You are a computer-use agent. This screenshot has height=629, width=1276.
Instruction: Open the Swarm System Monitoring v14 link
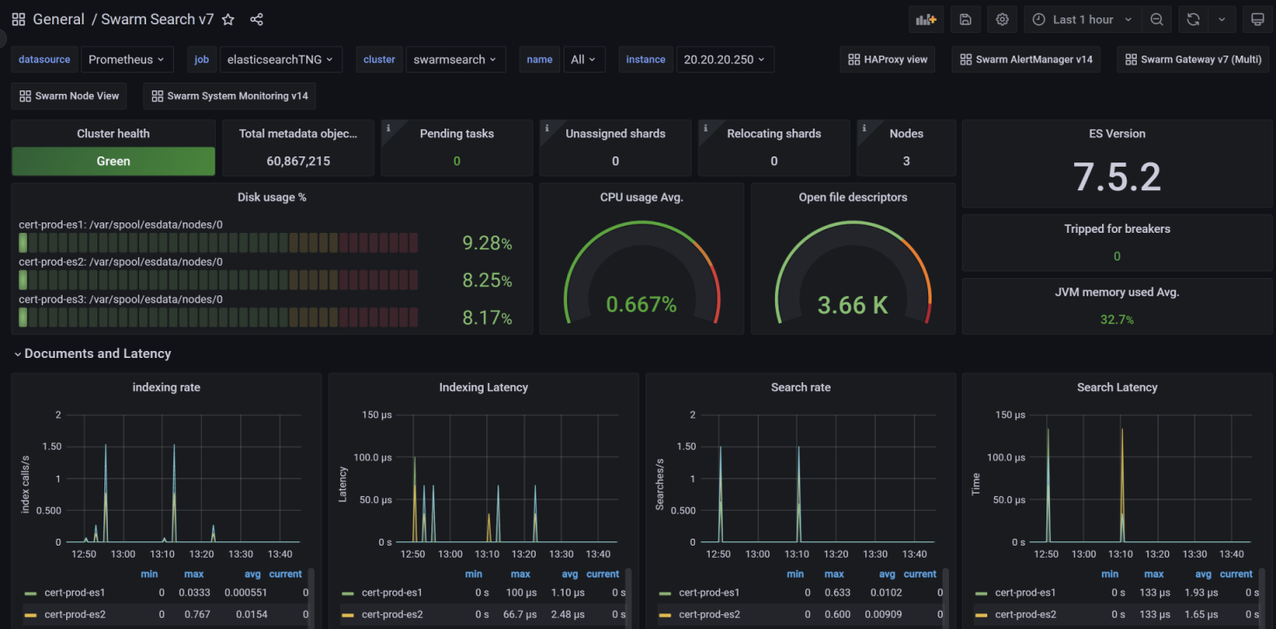click(x=230, y=96)
